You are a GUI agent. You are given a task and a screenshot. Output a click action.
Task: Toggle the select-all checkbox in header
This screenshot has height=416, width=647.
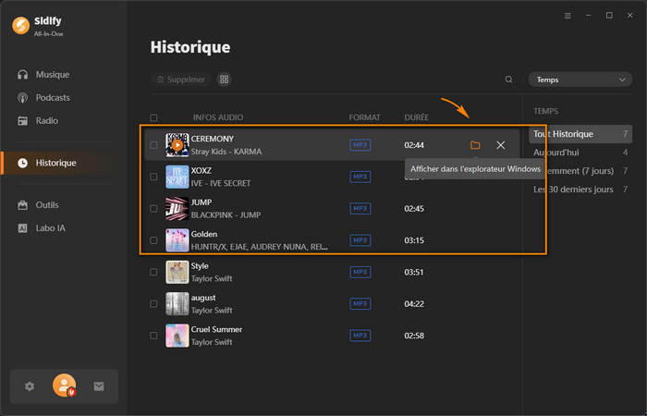[153, 118]
